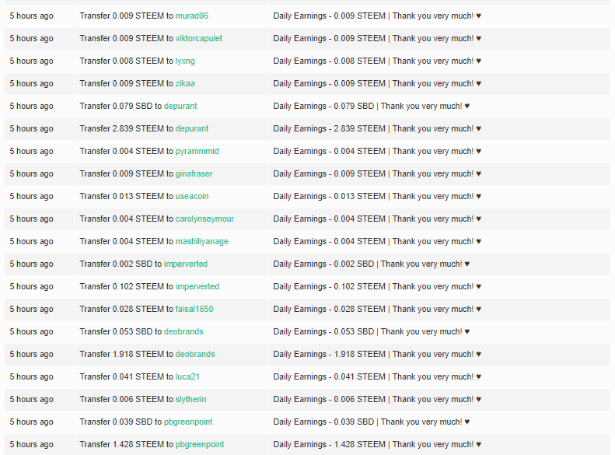Select memo text 'Daily Earnings - 0.102 STEEM'
This screenshot has width=615, height=455.
pos(330,287)
